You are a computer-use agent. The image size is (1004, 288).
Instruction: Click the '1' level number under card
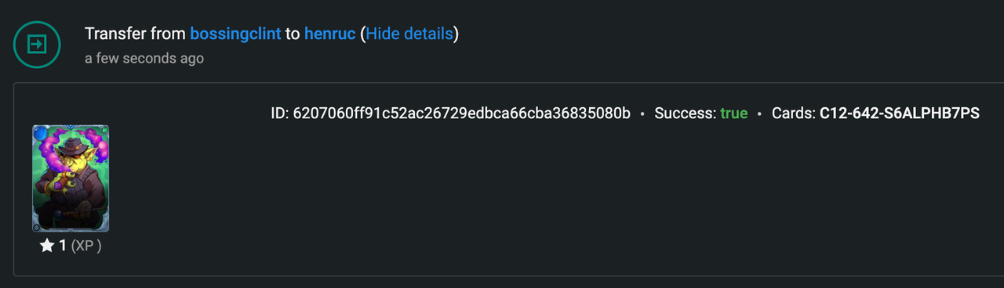tap(63, 246)
